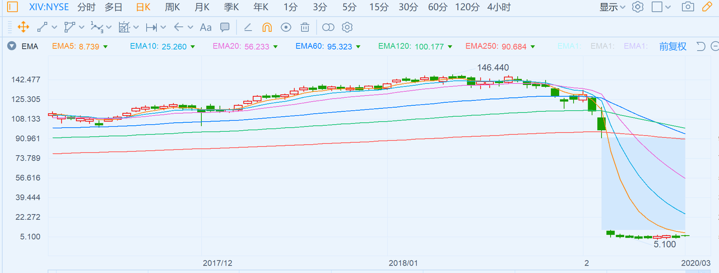Choose the polygon shape drawing tool

point(70,27)
